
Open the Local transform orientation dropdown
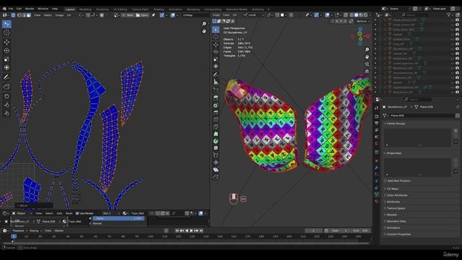pos(254,15)
